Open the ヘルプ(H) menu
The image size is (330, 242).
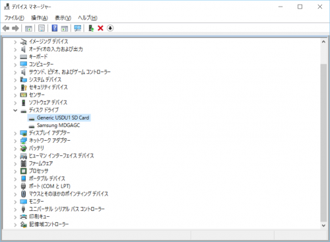88,18
